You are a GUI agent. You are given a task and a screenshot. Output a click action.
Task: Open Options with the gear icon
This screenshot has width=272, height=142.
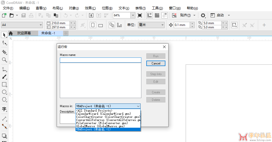pyautogui.click(x=203, y=15)
